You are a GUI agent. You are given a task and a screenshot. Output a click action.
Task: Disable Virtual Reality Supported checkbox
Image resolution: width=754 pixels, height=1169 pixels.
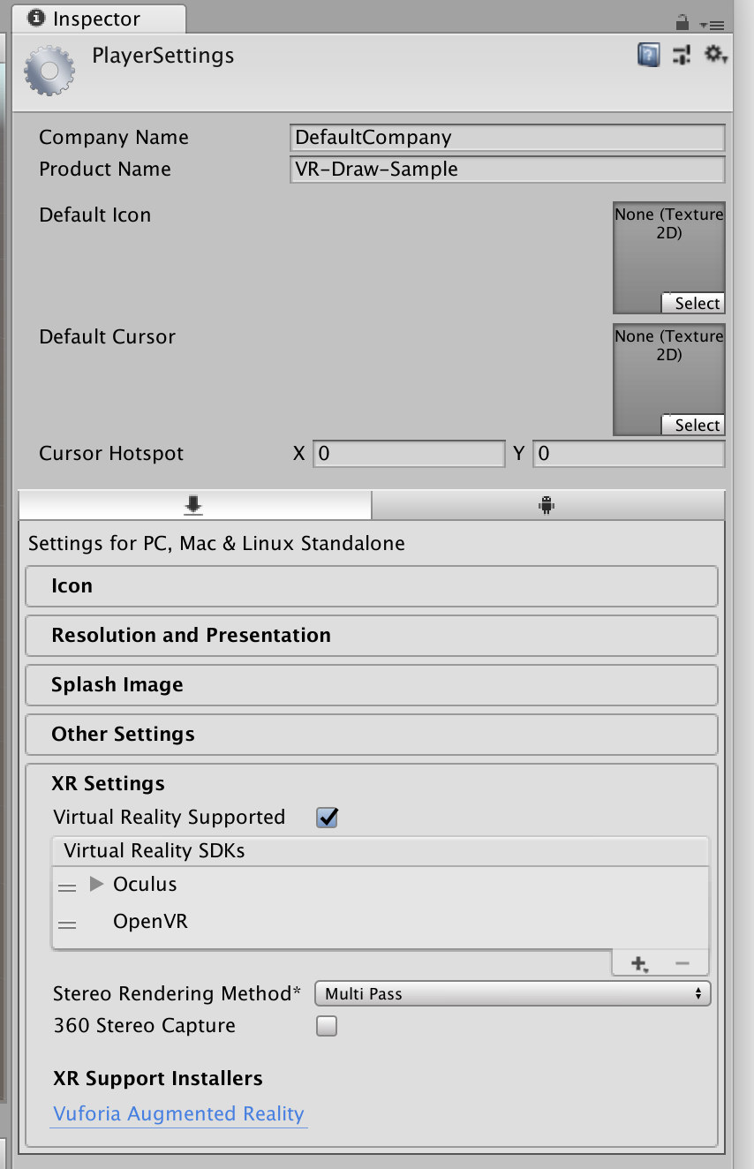[x=328, y=818]
